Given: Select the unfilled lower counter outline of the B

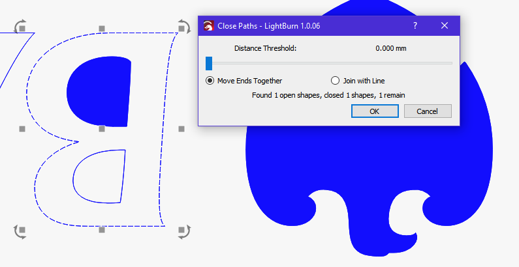Looking at the screenshot, I should coord(99,176).
